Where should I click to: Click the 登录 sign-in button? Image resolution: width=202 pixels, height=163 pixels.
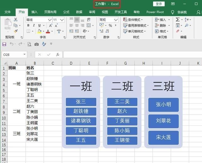159,4
